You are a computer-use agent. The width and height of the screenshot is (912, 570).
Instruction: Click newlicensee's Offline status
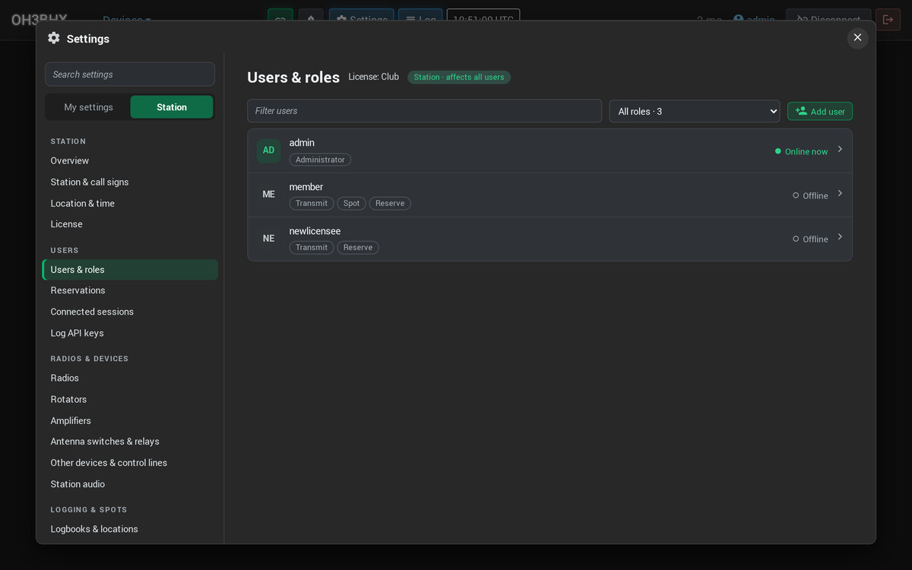pyautogui.click(x=810, y=239)
